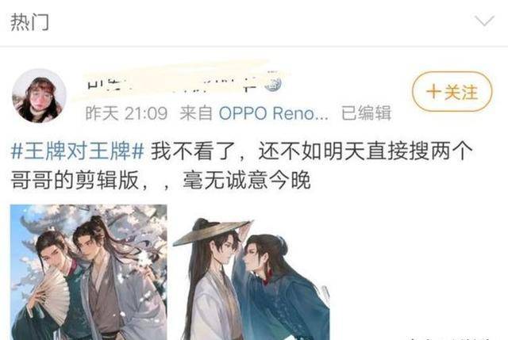Open the blurred username of the poster
The height and width of the screenshot is (340, 508).
coord(171,83)
